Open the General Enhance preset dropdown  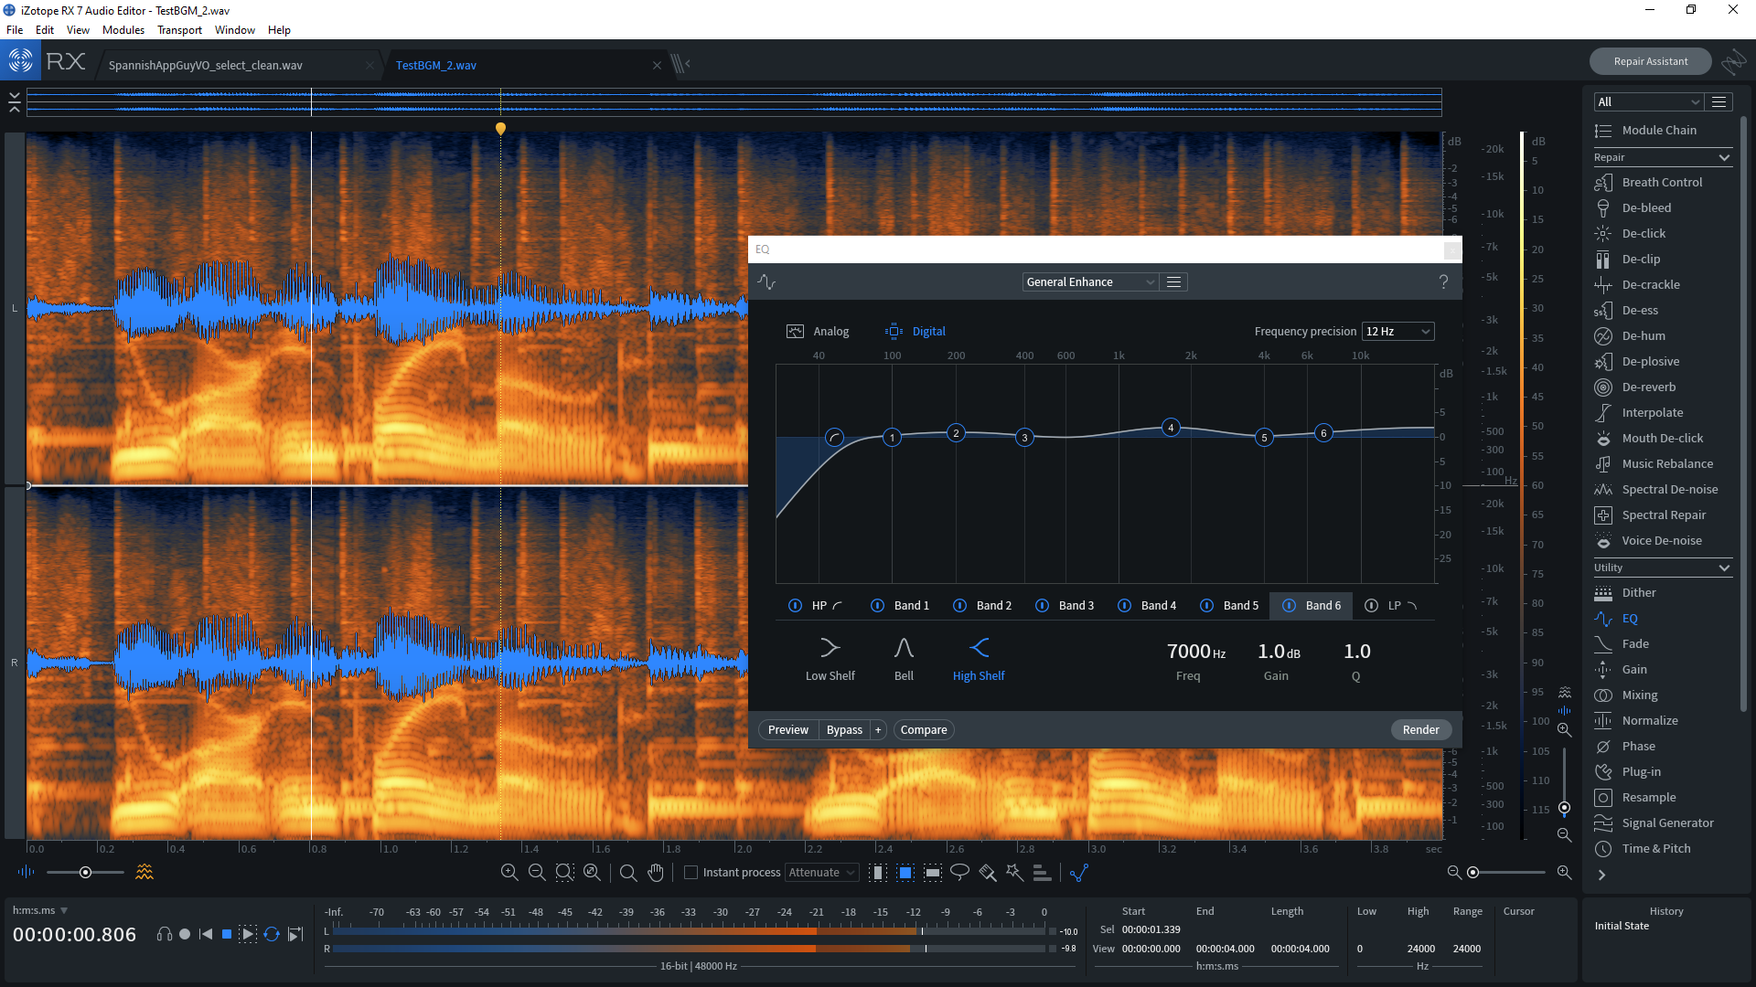coord(1090,281)
